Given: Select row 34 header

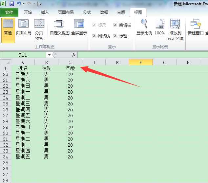Looking at the screenshot, I should (x=6, y=157).
